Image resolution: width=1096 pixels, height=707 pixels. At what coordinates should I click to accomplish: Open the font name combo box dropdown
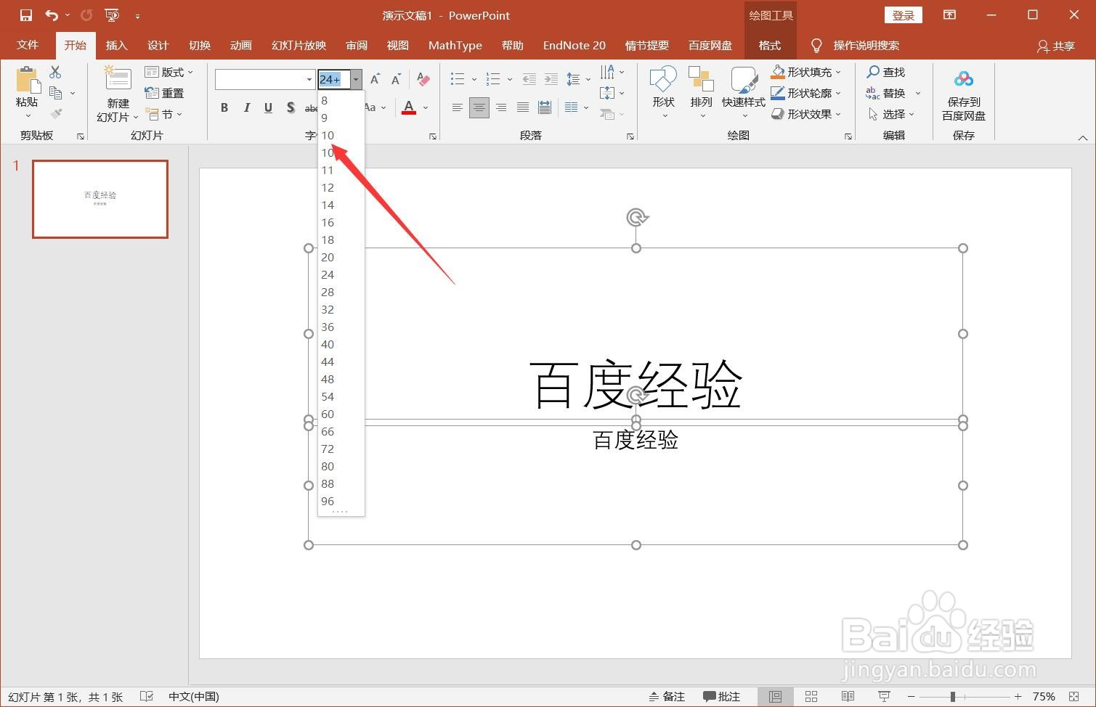[x=309, y=79]
